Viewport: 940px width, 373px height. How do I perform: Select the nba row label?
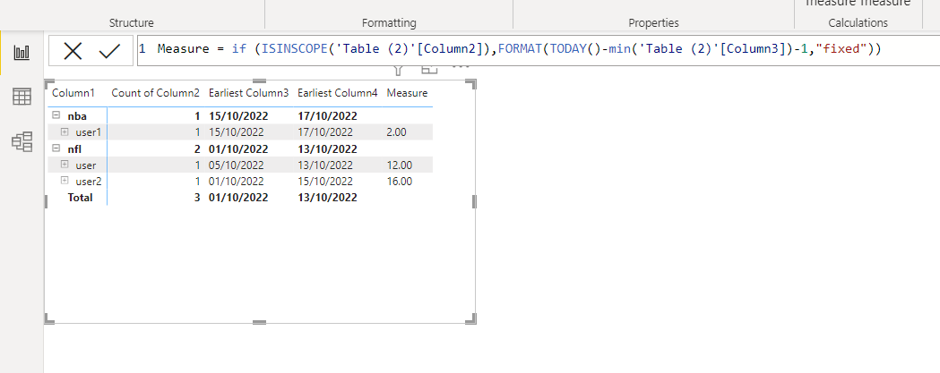(x=77, y=115)
